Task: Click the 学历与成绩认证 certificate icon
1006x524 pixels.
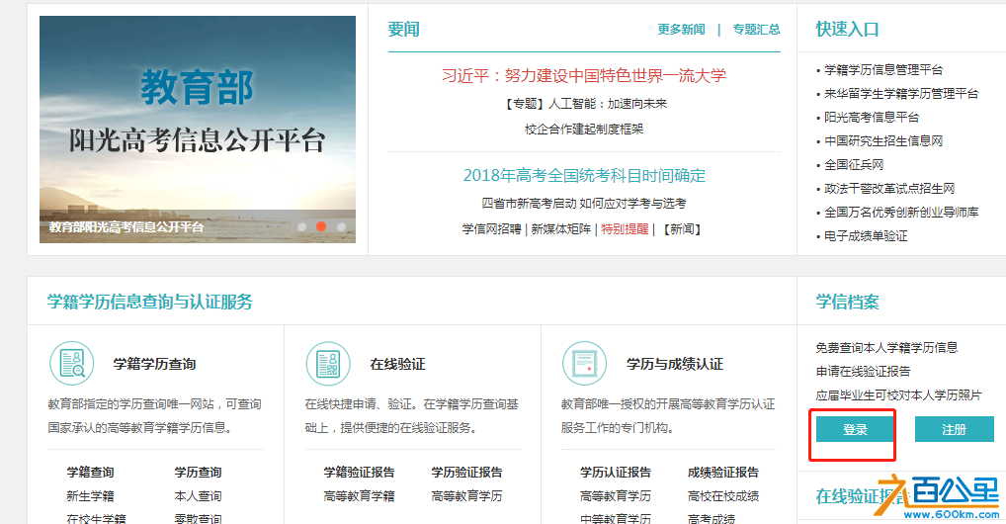Action: coord(584,364)
